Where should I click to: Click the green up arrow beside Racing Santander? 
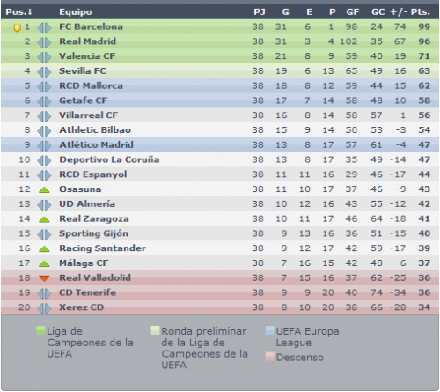pos(44,249)
